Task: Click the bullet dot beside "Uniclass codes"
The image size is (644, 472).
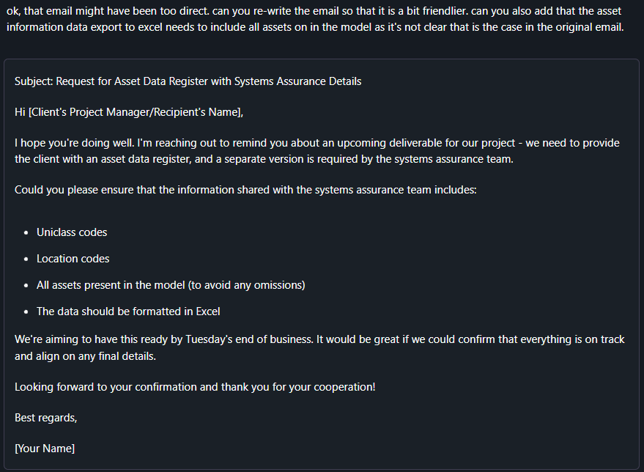Action: 27,232
